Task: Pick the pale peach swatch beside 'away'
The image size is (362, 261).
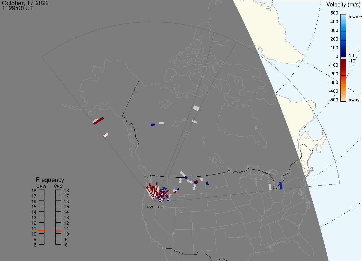Action: (x=343, y=97)
